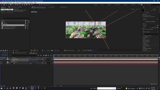This screenshot has height=90, width=160.
Task: Select the Rotation tool
Action: pyautogui.click(x=9, y=5)
